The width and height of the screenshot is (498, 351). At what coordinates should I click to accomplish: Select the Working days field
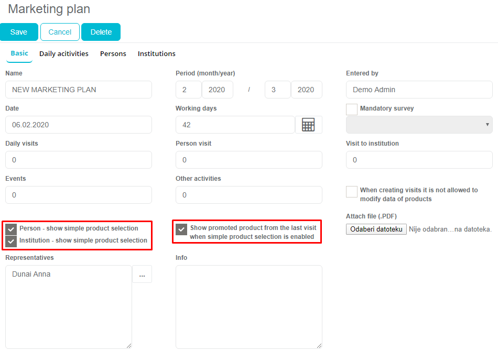click(x=235, y=125)
